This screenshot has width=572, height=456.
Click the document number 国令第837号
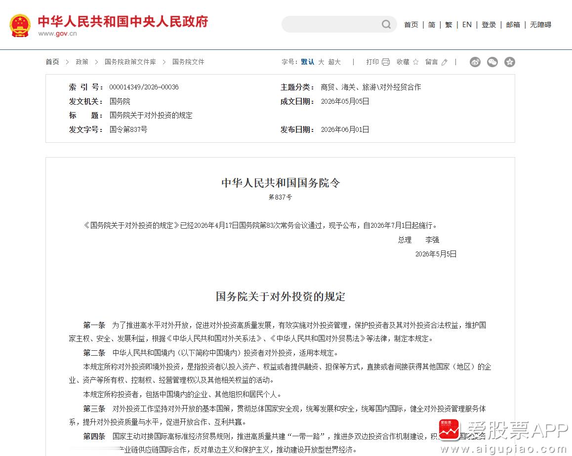(x=128, y=129)
